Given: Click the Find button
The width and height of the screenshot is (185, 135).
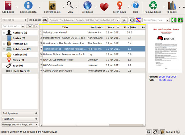Looking at the screenshot, I should coord(30,26).
